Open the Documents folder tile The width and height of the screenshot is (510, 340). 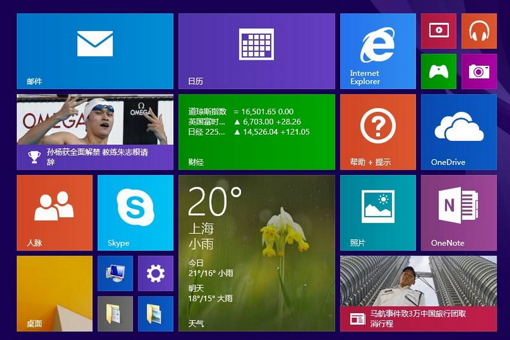(115, 313)
